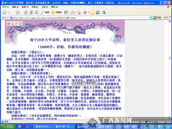The height and width of the screenshot is (129, 172).
Task: Open the History icon in the toolbar
Action: [x=66, y=12]
